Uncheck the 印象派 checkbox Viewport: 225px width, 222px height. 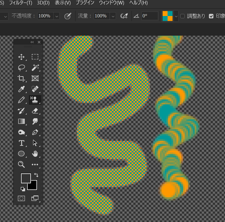[211, 16]
